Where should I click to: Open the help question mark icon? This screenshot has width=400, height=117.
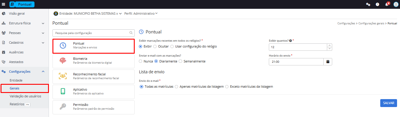click(x=377, y=4)
